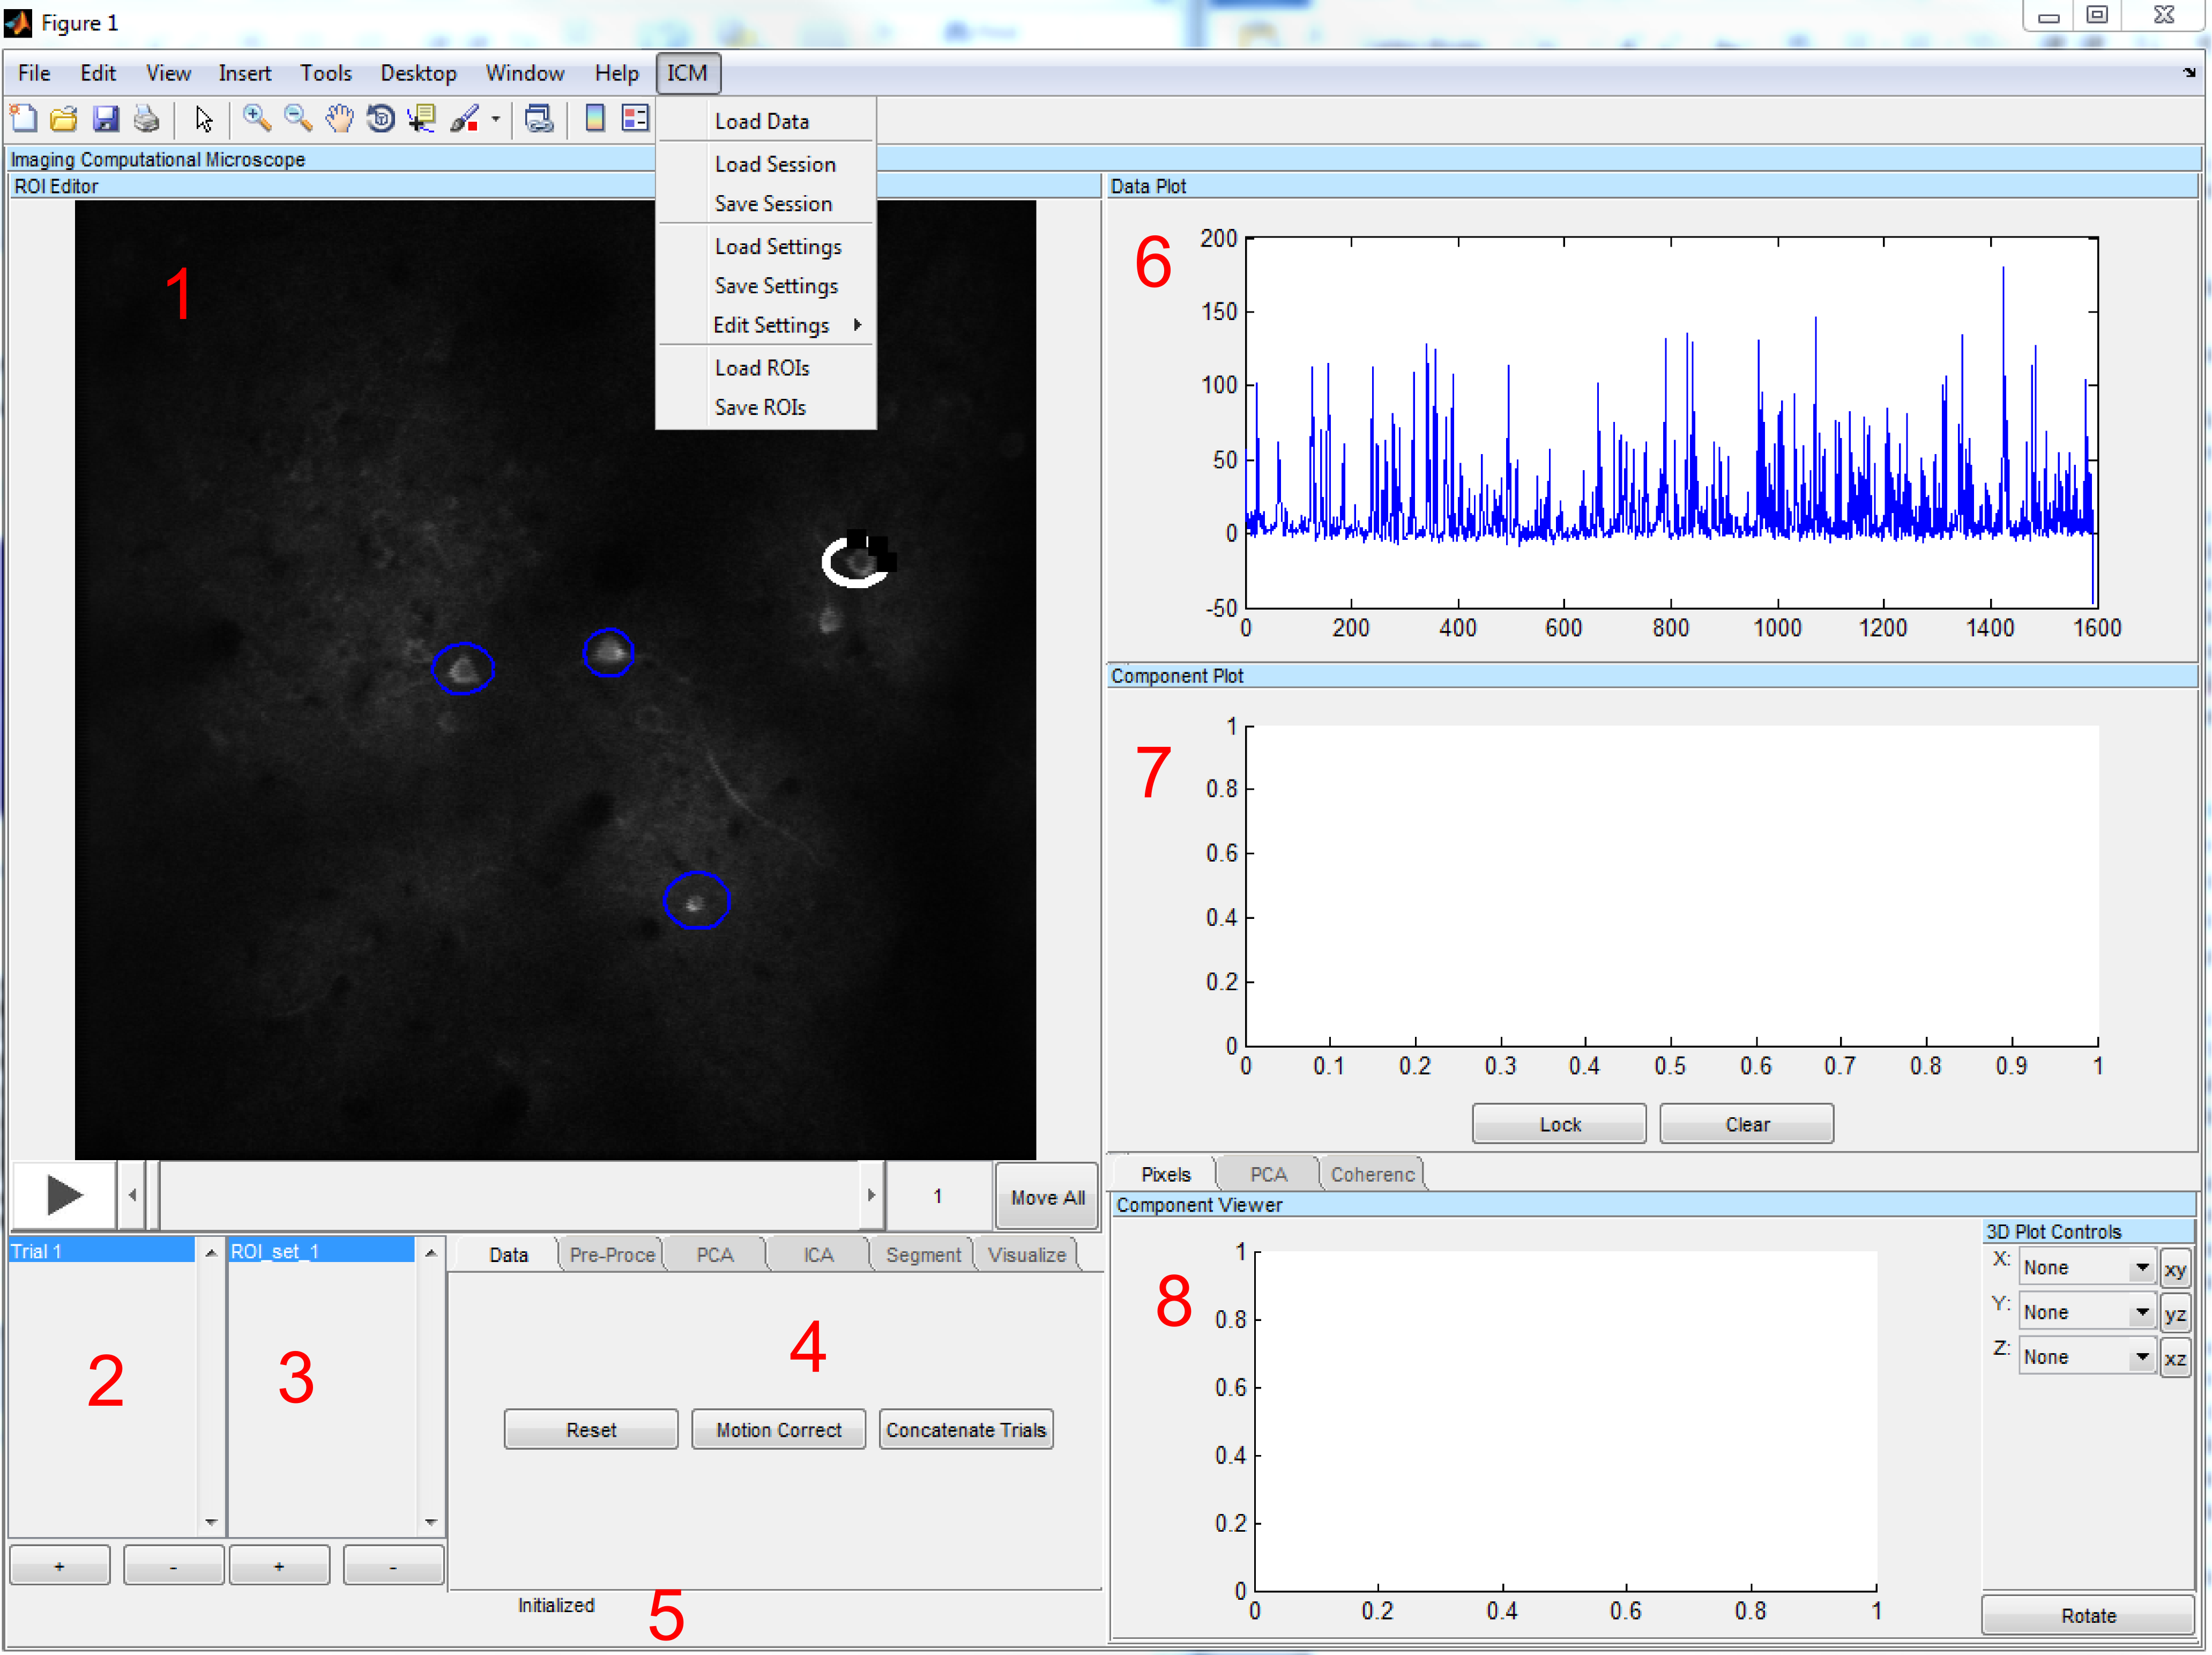Enable the Data Cursor tool
Image resolution: width=2212 pixels, height=1655 pixels.
tap(421, 119)
